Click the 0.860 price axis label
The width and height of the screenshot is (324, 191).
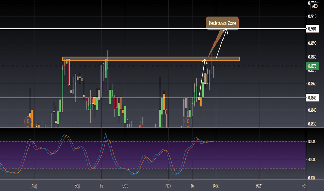point(312,84)
